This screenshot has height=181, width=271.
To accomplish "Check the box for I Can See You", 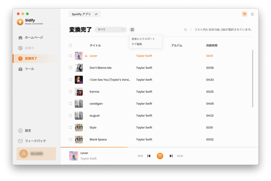I will [70, 80].
